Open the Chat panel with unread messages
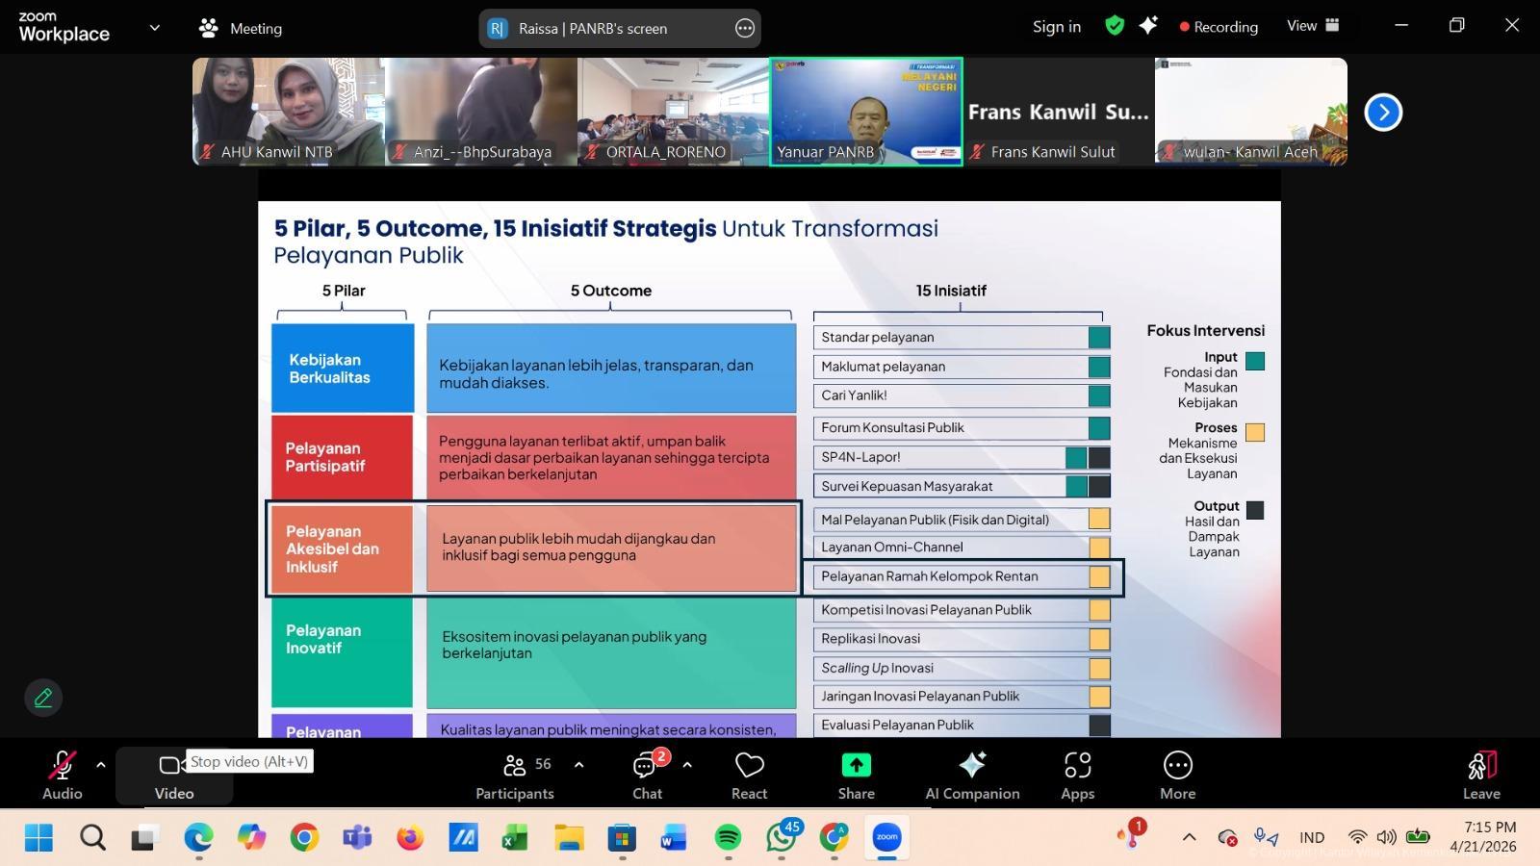The width and height of the screenshot is (1540, 866). point(646,775)
